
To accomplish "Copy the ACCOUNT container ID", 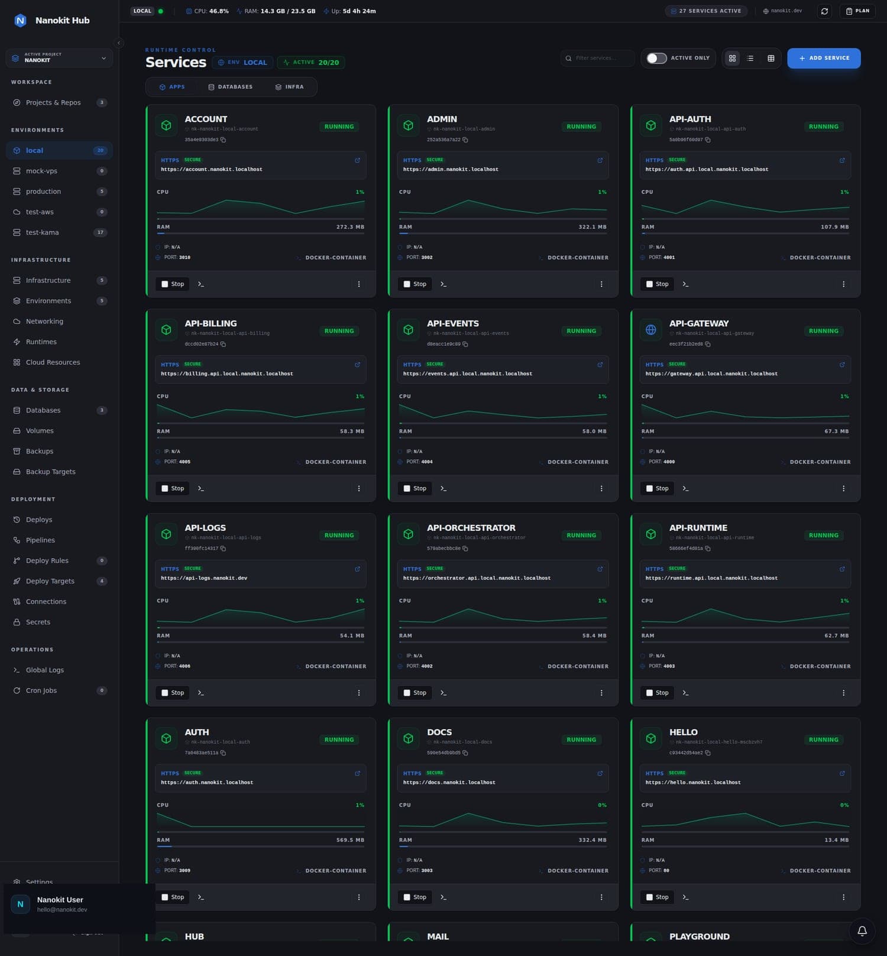I will click(223, 140).
